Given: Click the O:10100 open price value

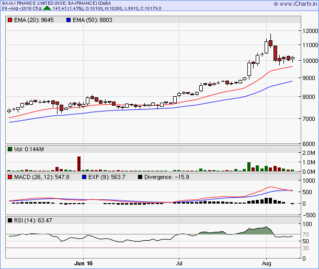Looking at the screenshot, I should coord(94,8).
